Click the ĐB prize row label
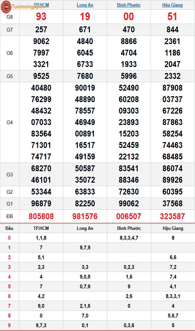This screenshot has height=331, width=195. coord(10,216)
